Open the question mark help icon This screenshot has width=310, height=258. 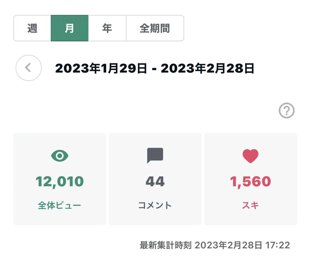pos(287,110)
